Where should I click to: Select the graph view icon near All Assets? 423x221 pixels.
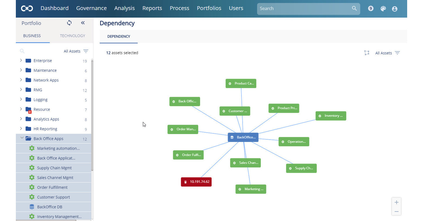pos(367,53)
